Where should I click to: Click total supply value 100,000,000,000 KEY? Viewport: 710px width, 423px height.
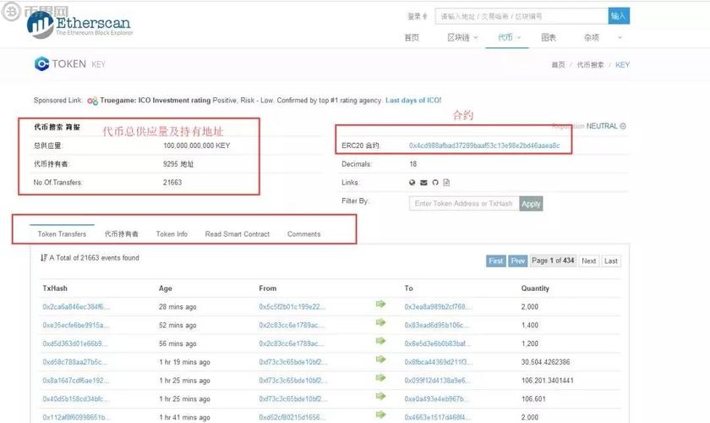click(196, 146)
